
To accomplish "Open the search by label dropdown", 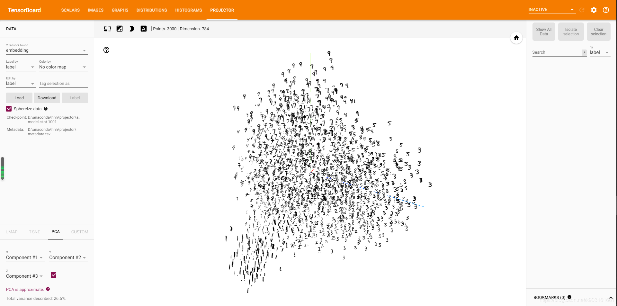I will (600, 53).
